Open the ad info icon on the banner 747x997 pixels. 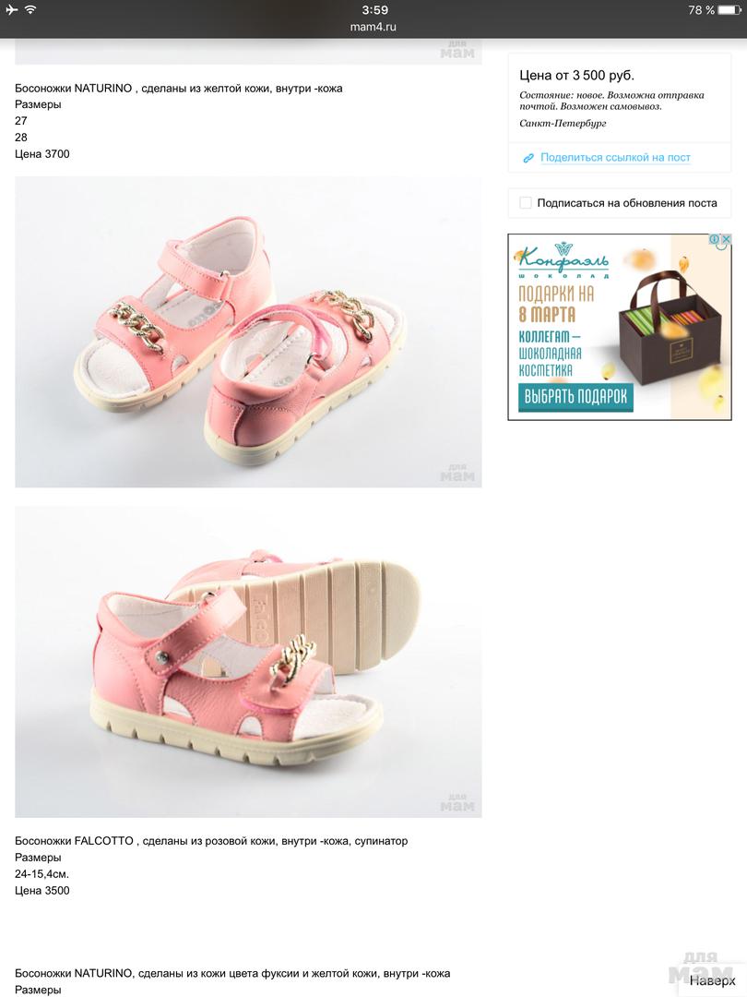(x=715, y=239)
